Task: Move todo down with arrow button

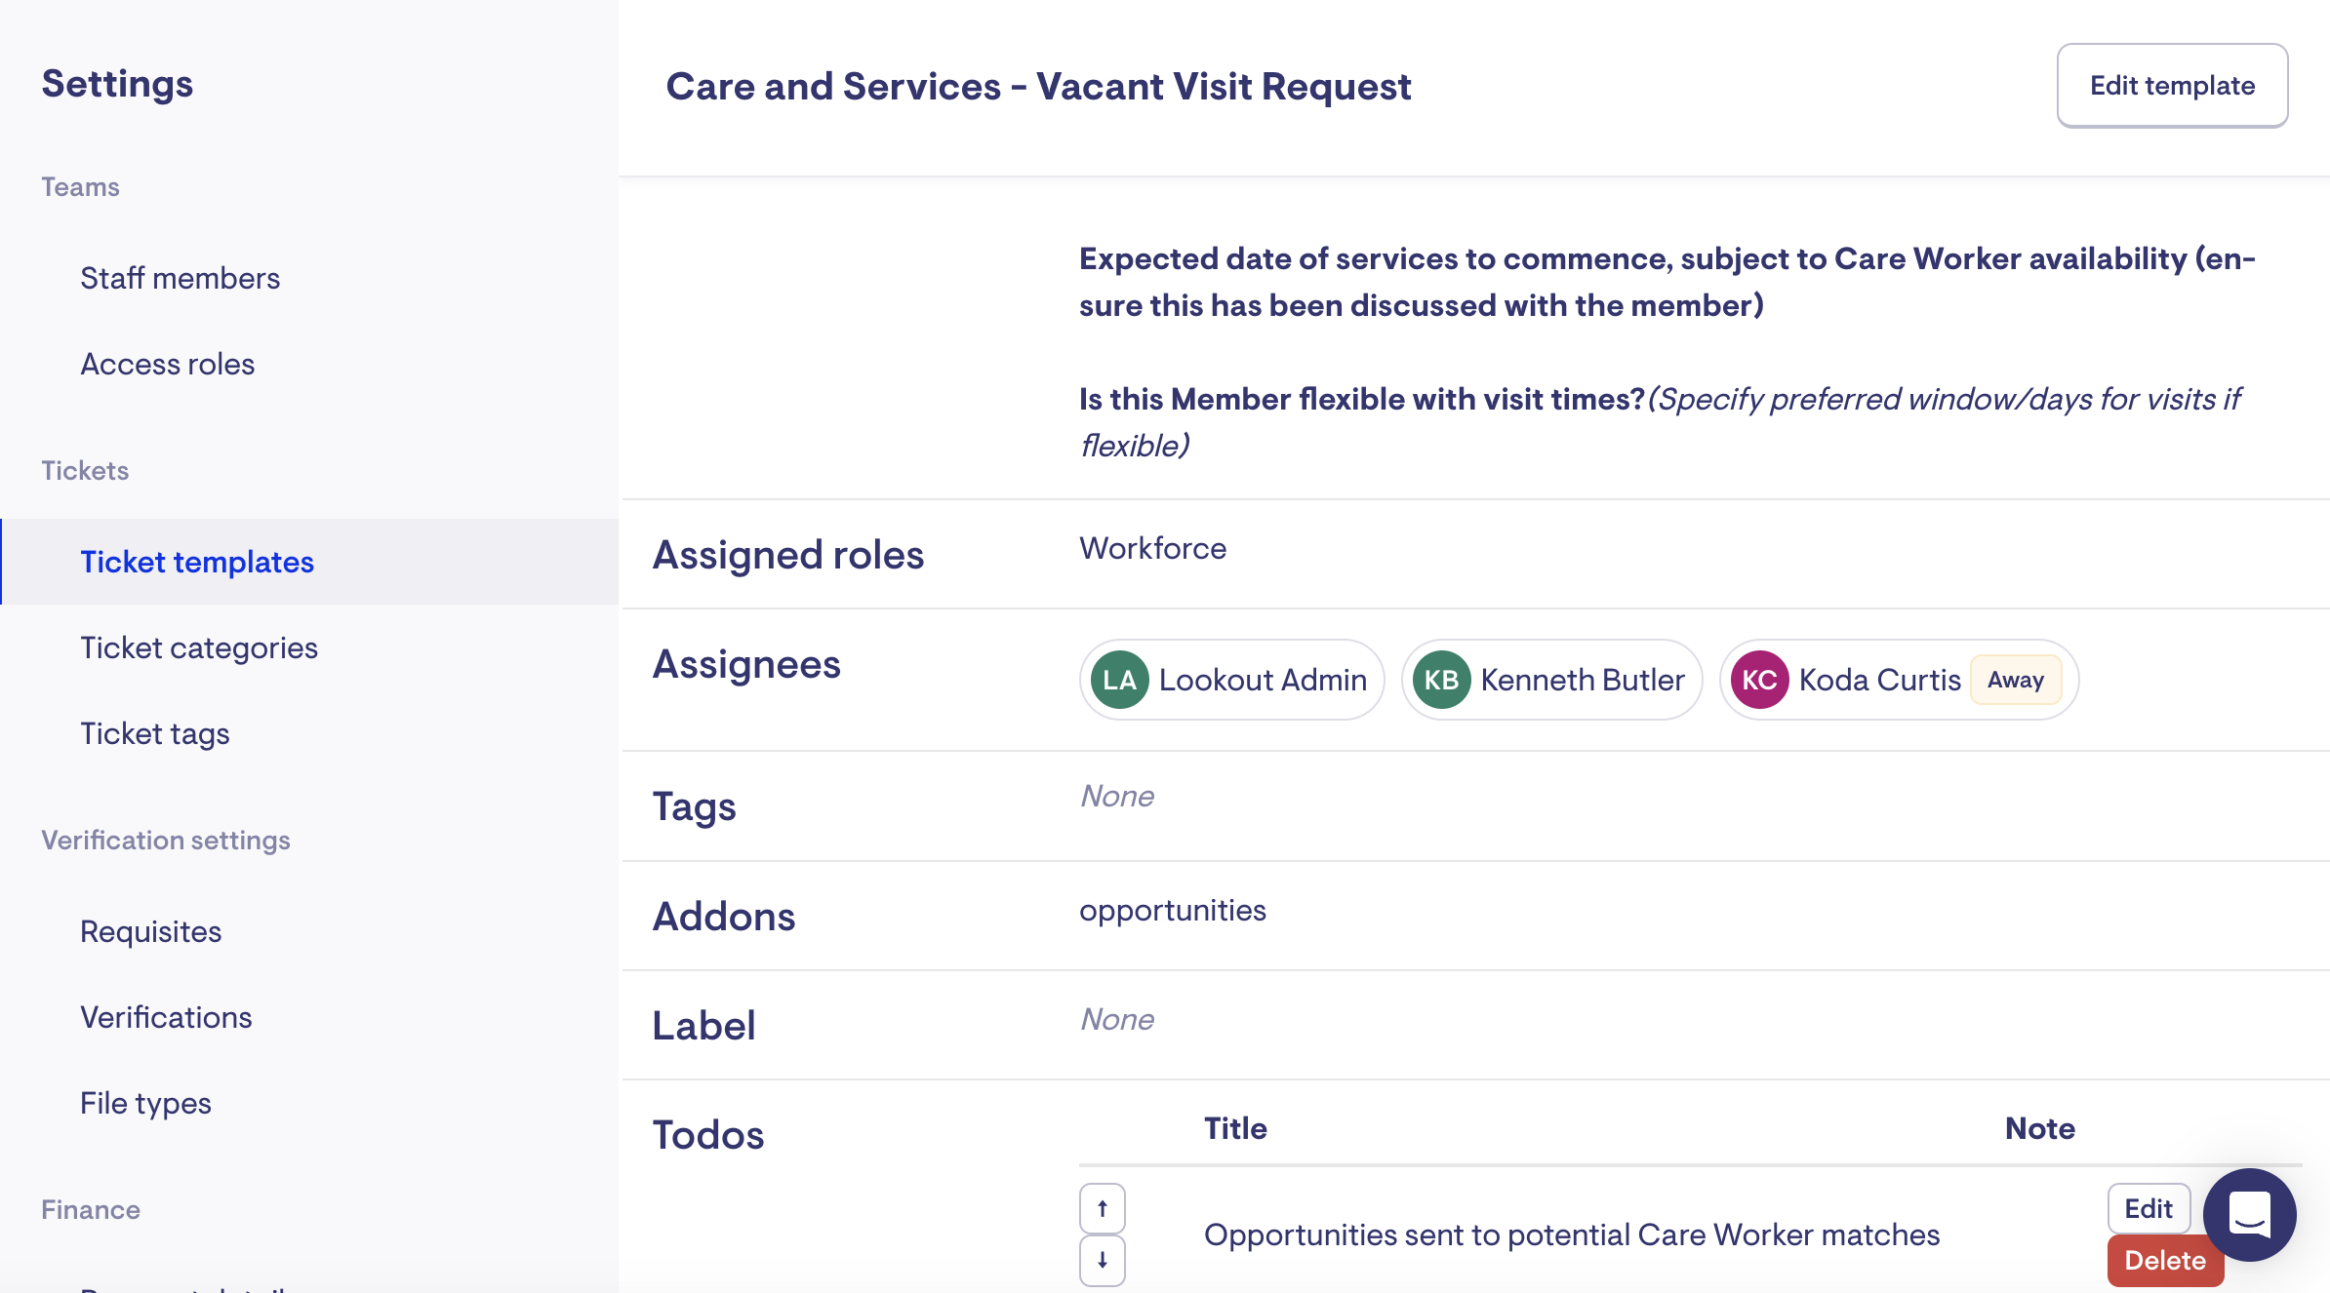Action: 1102,1260
